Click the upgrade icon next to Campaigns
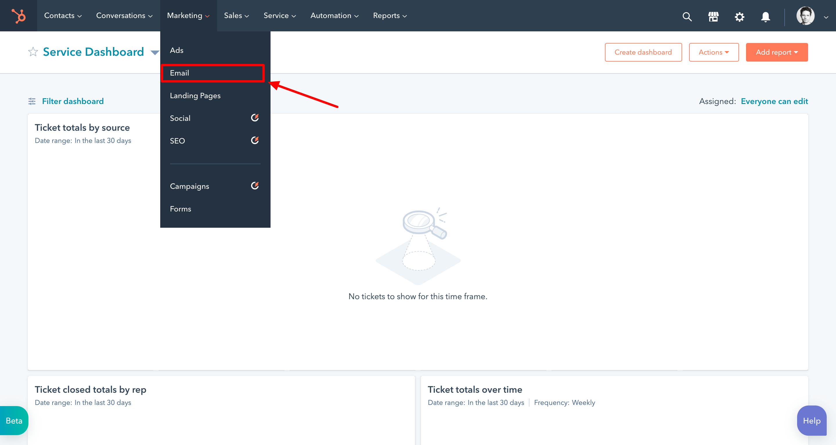The width and height of the screenshot is (836, 445). 255,186
